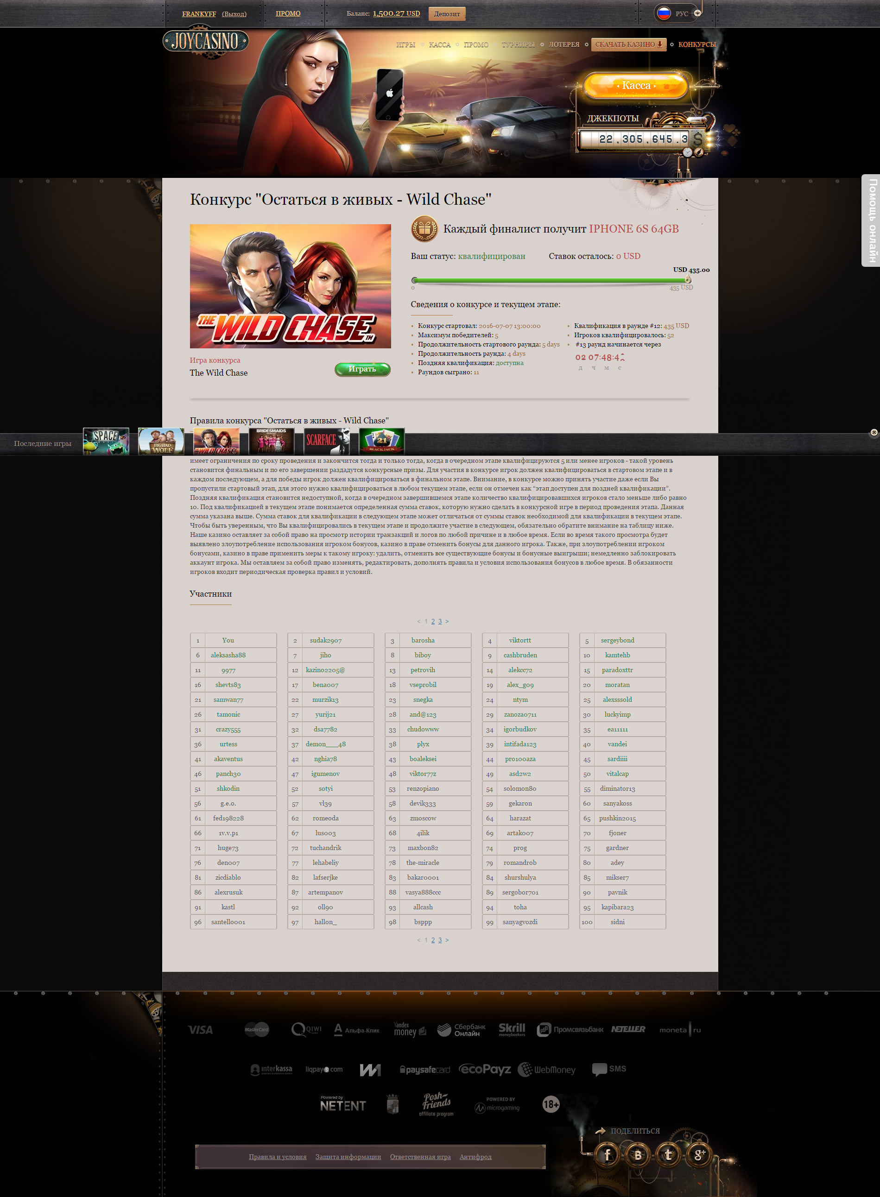
Task: Click next arrow in bottom pagination
Action: [x=447, y=940]
